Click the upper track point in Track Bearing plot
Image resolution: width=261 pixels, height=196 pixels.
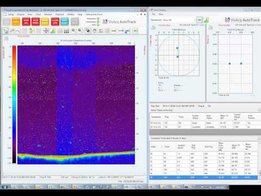pyautogui.click(x=177, y=48)
